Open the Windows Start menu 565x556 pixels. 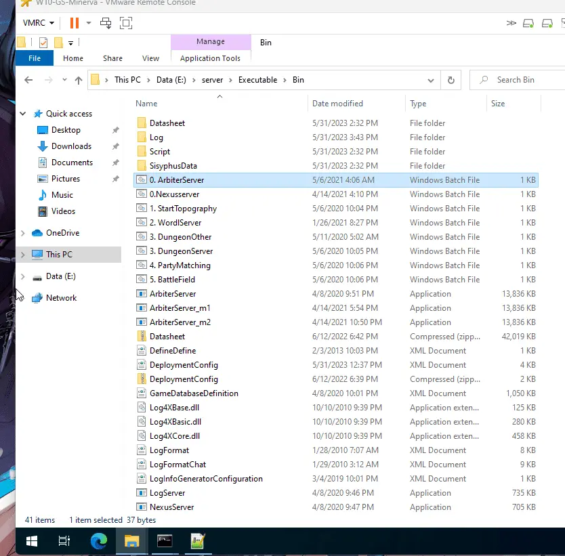tap(32, 541)
